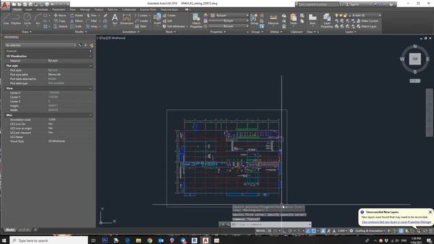Switch to the Annotate ribbon tab
434x244 pixels.
[x=42, y=9]
